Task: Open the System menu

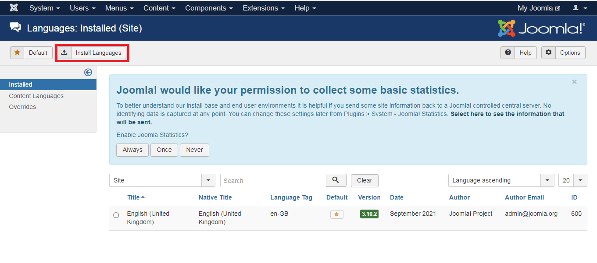Action: coord(44,8)
